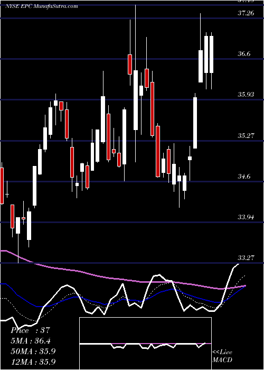Screen dimensions: 264x370
Task: Click the <<Live MACD label
Action: (222, 356)
